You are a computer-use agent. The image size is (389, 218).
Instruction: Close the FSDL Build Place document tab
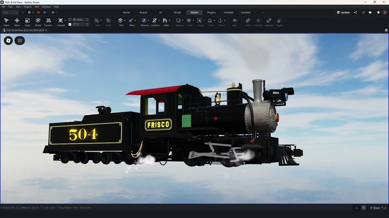click(46, 30)
